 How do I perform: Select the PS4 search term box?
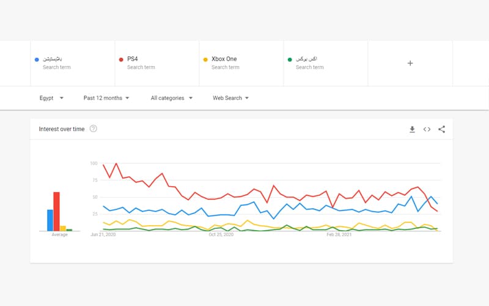pos(156,63)
